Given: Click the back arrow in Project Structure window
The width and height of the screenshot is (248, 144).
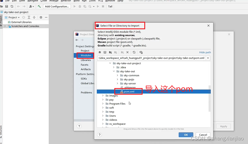Looking at the screenshot, I should 77,40.
